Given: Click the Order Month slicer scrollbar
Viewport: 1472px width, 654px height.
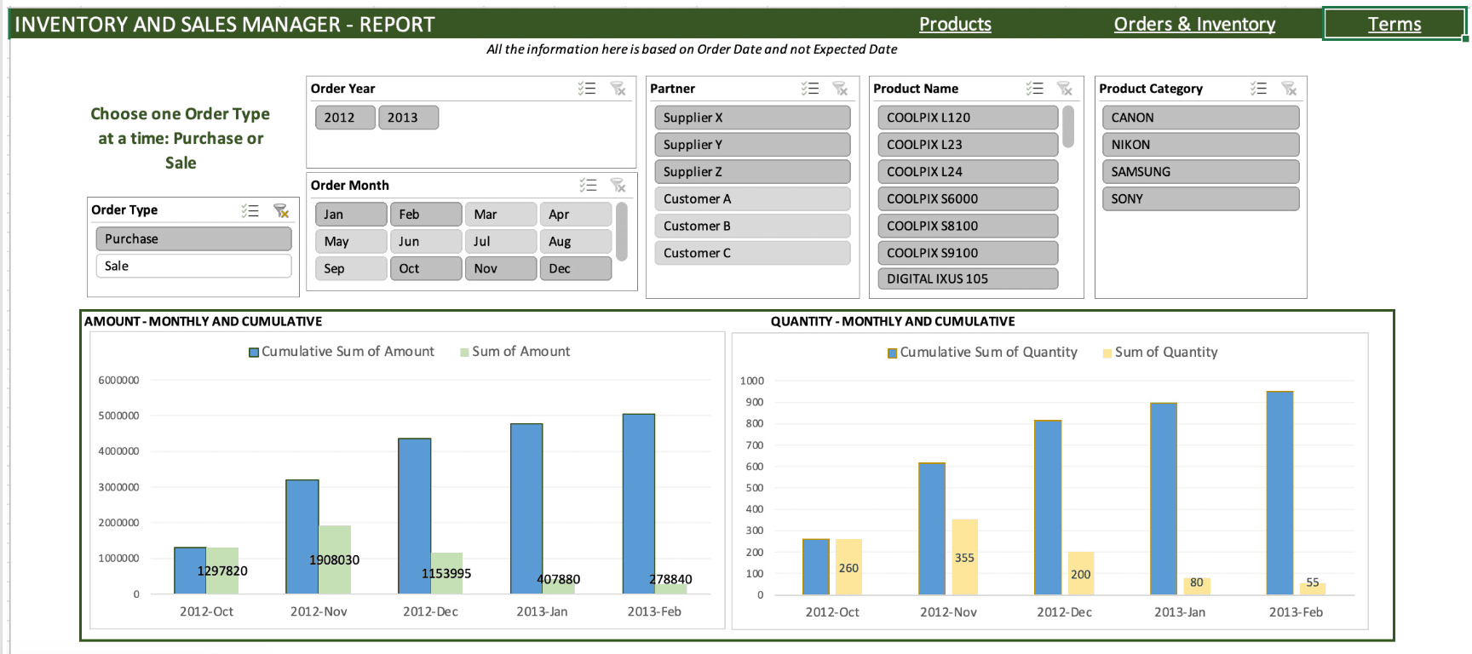Looking at the screenshot, I should coord(622,232).
